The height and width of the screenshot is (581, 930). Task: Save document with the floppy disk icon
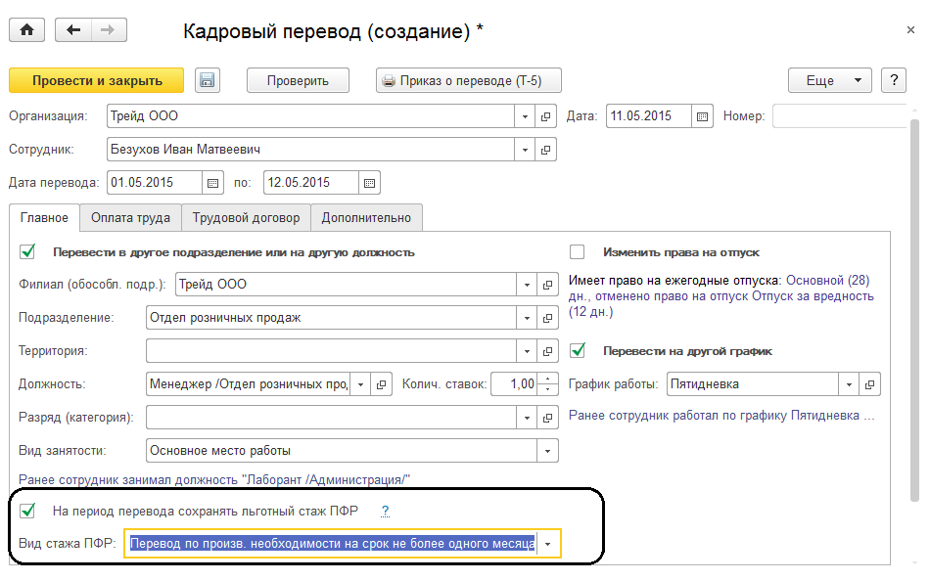point(207,81)
